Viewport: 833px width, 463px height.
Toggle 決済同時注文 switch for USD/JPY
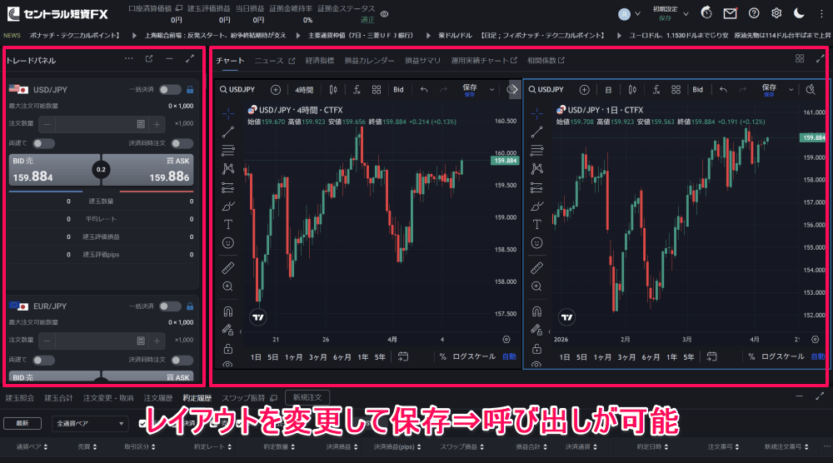tap(182, 143)
